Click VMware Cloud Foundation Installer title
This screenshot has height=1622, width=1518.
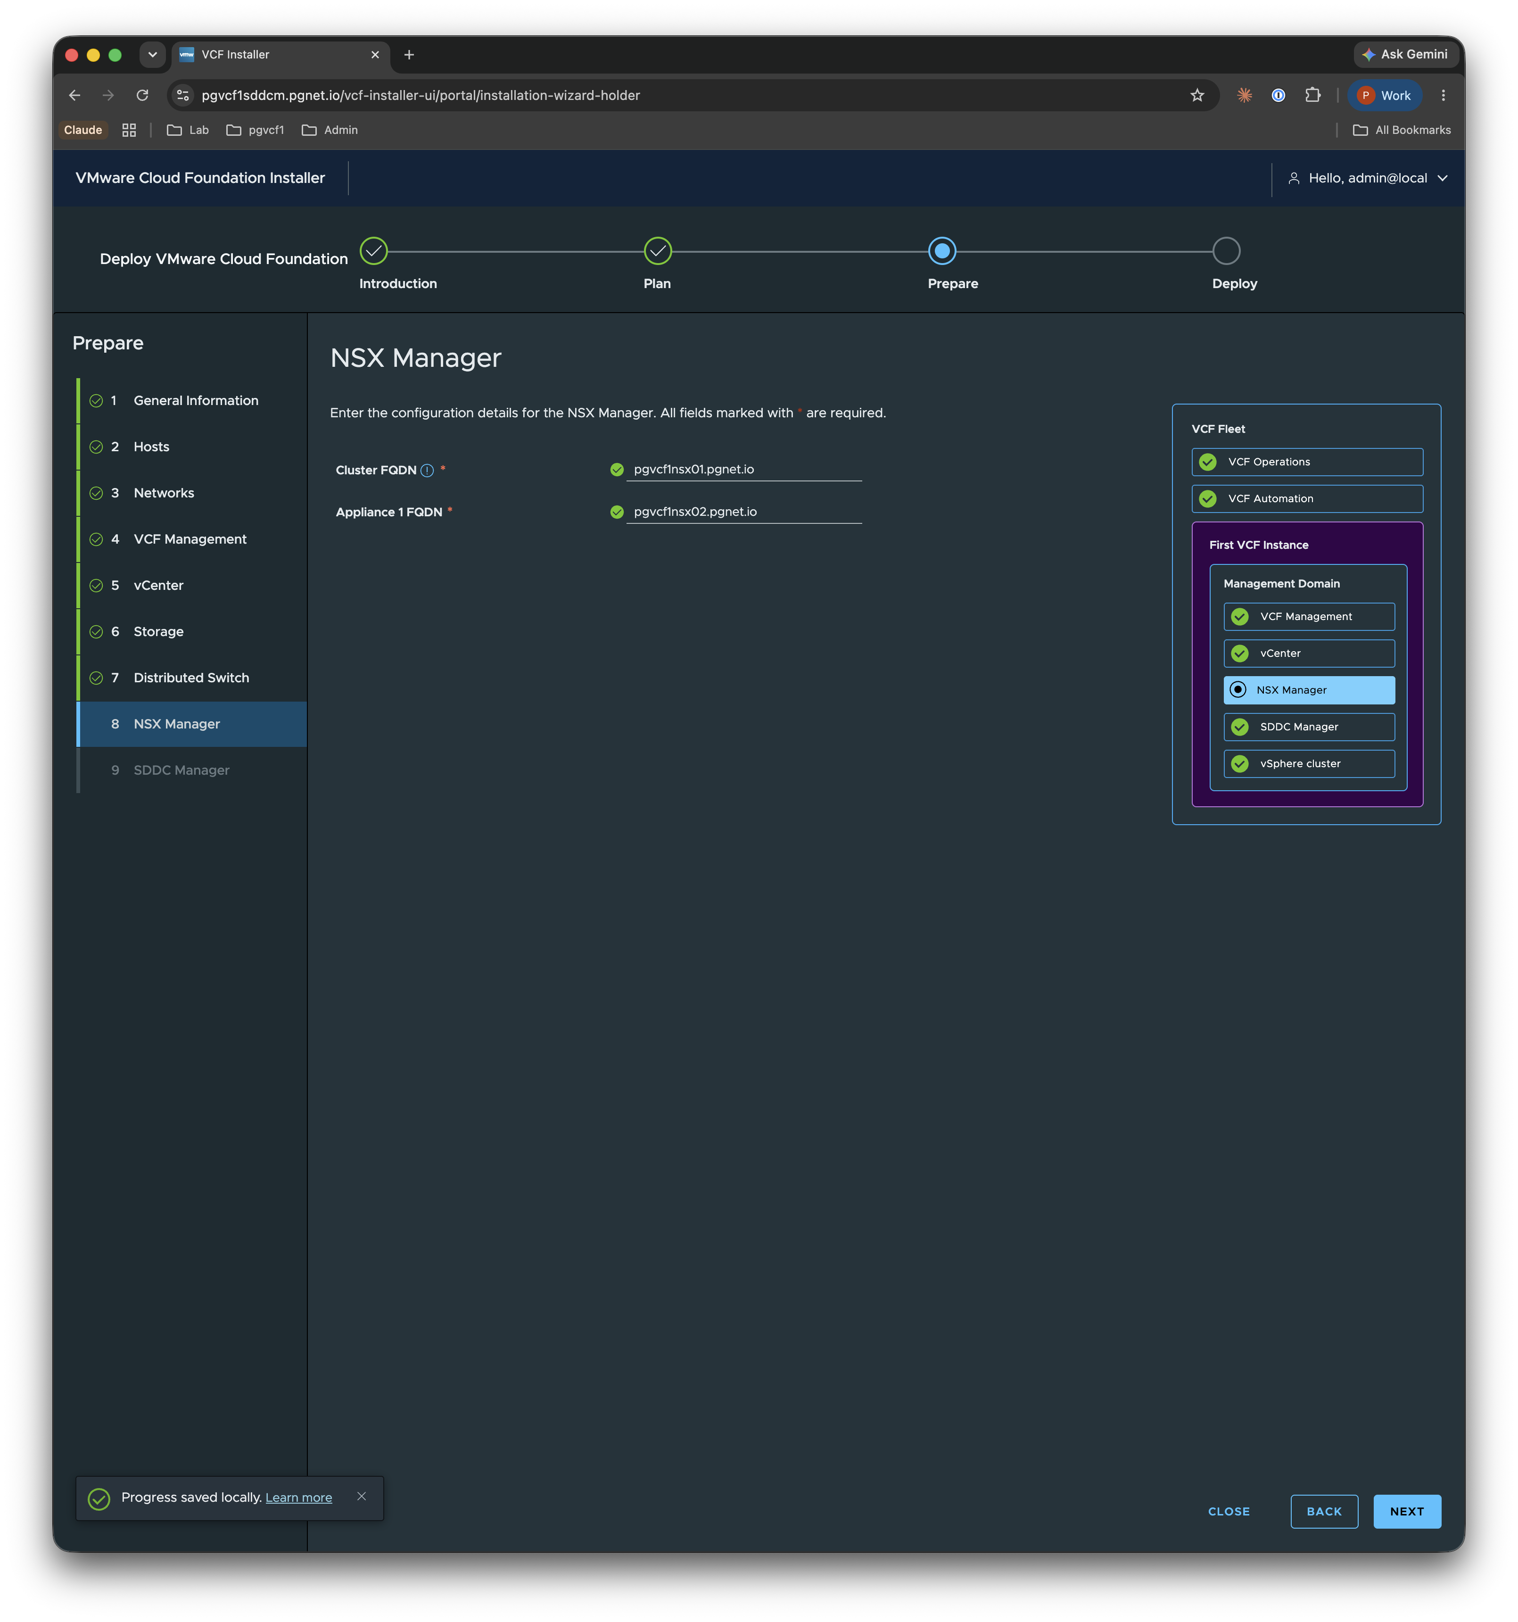pos(200,178)
